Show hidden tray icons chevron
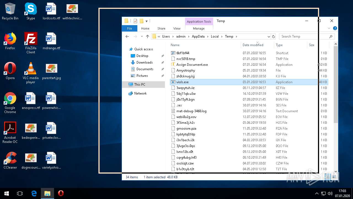Screen dimensions: 353x199 317,193
